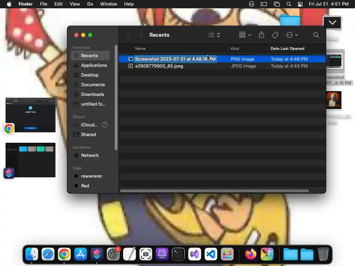Click the sidebar vertical scrollbar

coord(116,97)
